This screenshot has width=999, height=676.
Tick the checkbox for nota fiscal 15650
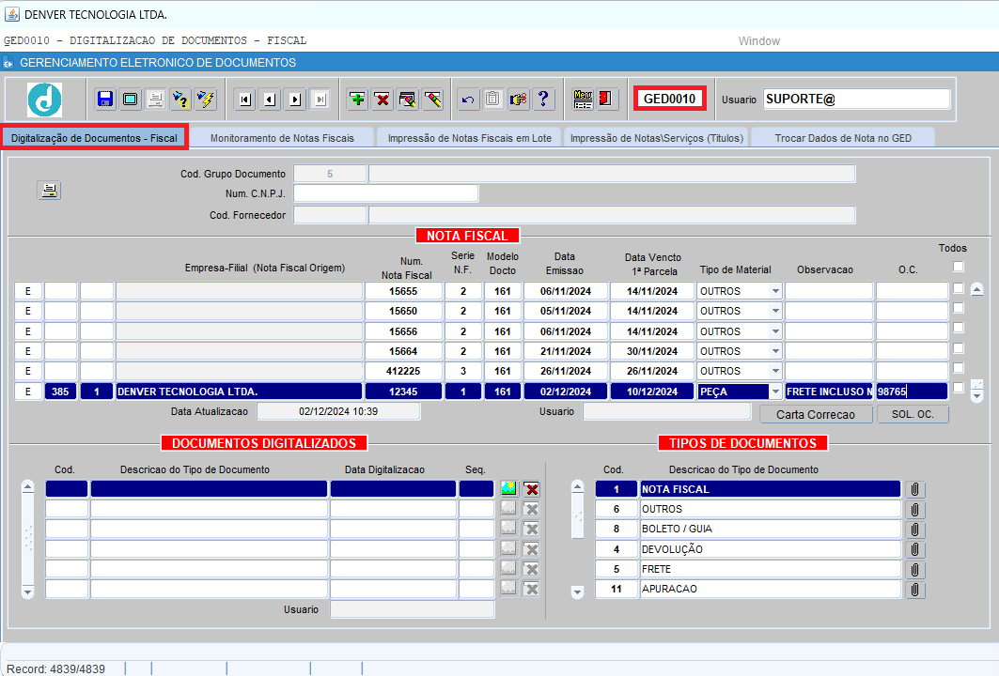959,308
